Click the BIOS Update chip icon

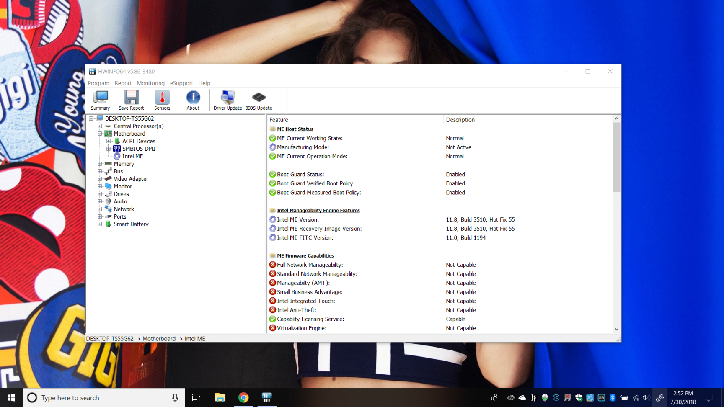pos(259,100)
